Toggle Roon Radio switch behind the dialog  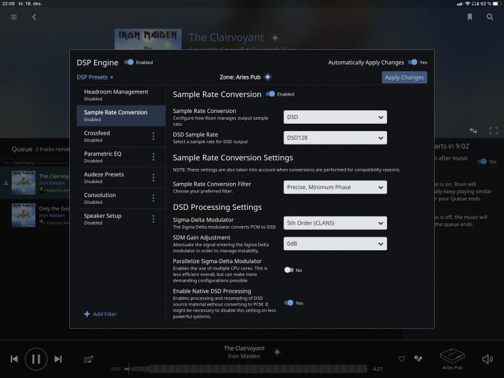pyautogui.click(x=482, y=161)
